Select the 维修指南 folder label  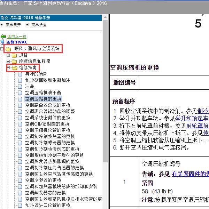(28, 67)
